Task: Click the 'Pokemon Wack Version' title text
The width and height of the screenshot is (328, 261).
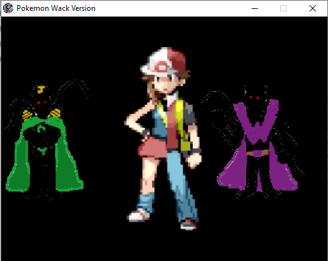Action: coord(56,8)
